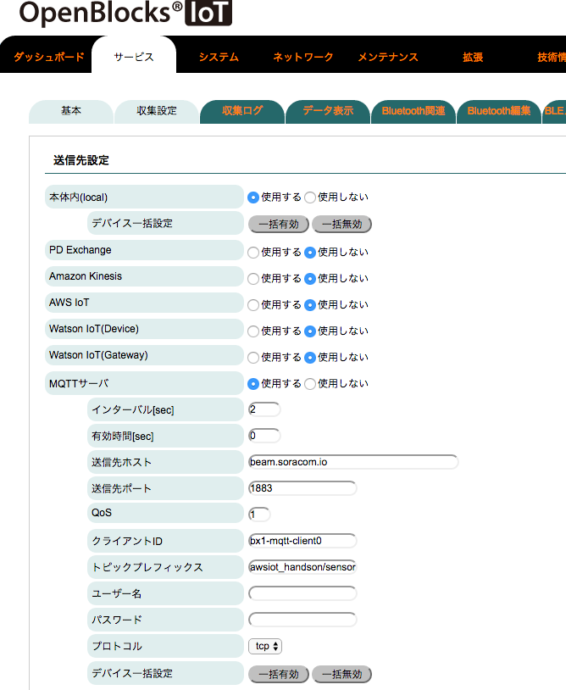Focus the QoS input field
The width and height of the screenshot is (566, 690).
(259, 514)
